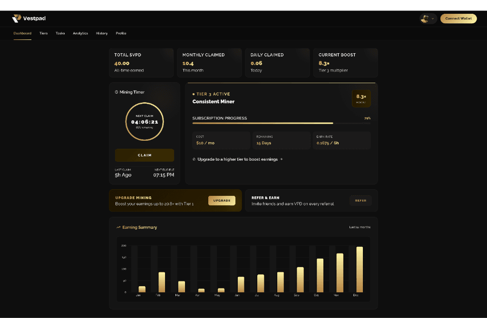The width and height of the screenshot is (487, 318).
Task: Select the Last 12 months filter
Action: click(360, 227)
